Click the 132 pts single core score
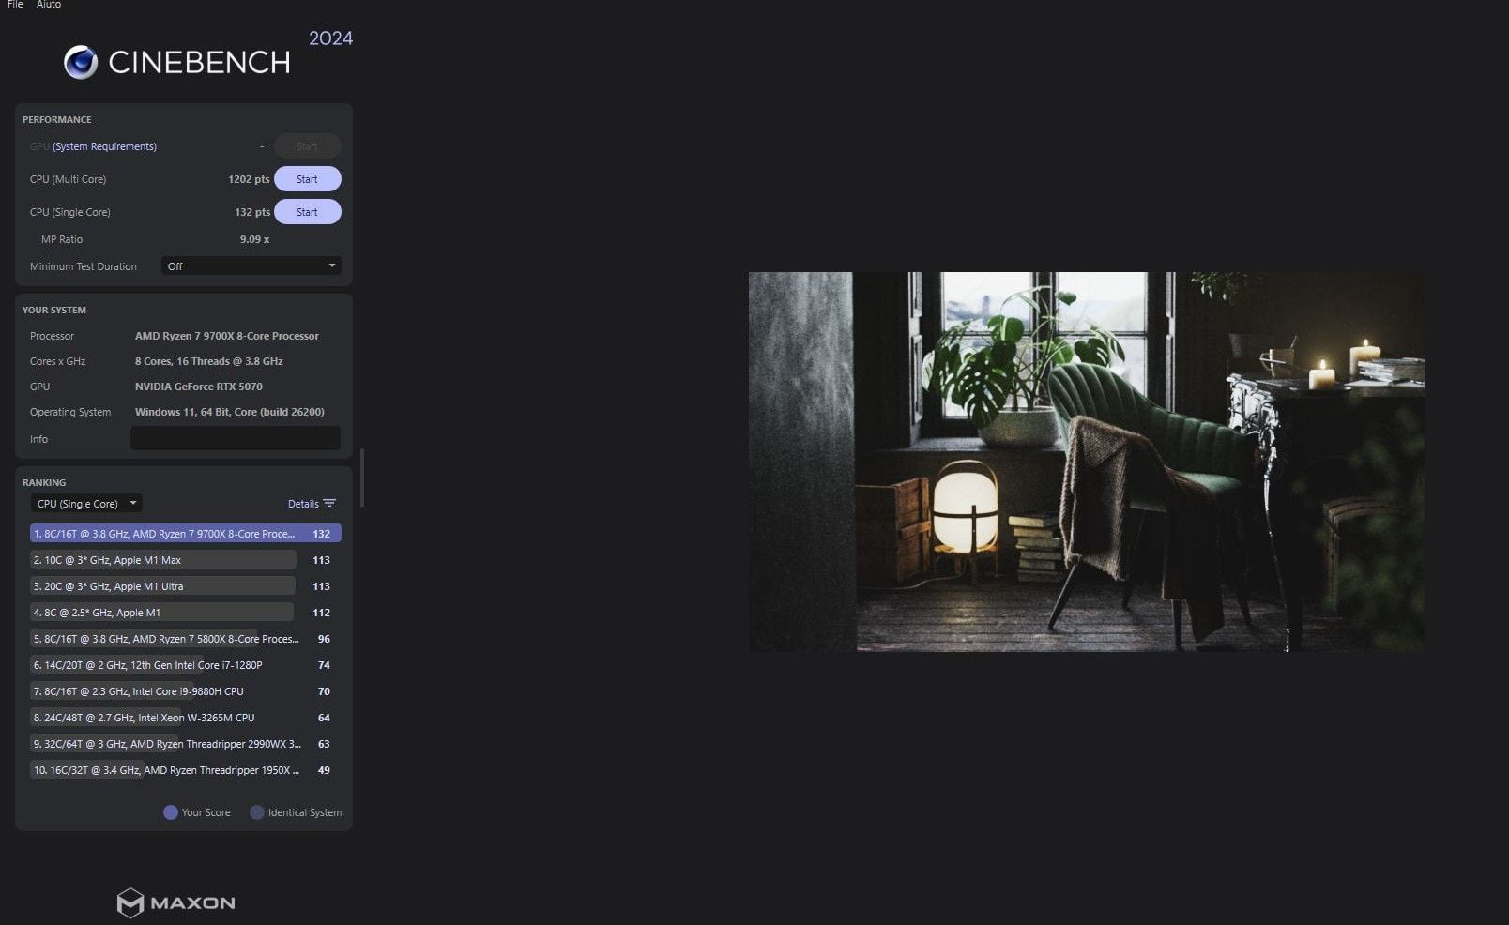The width and height of the screenshot is (1509, 925). [252, 212]
